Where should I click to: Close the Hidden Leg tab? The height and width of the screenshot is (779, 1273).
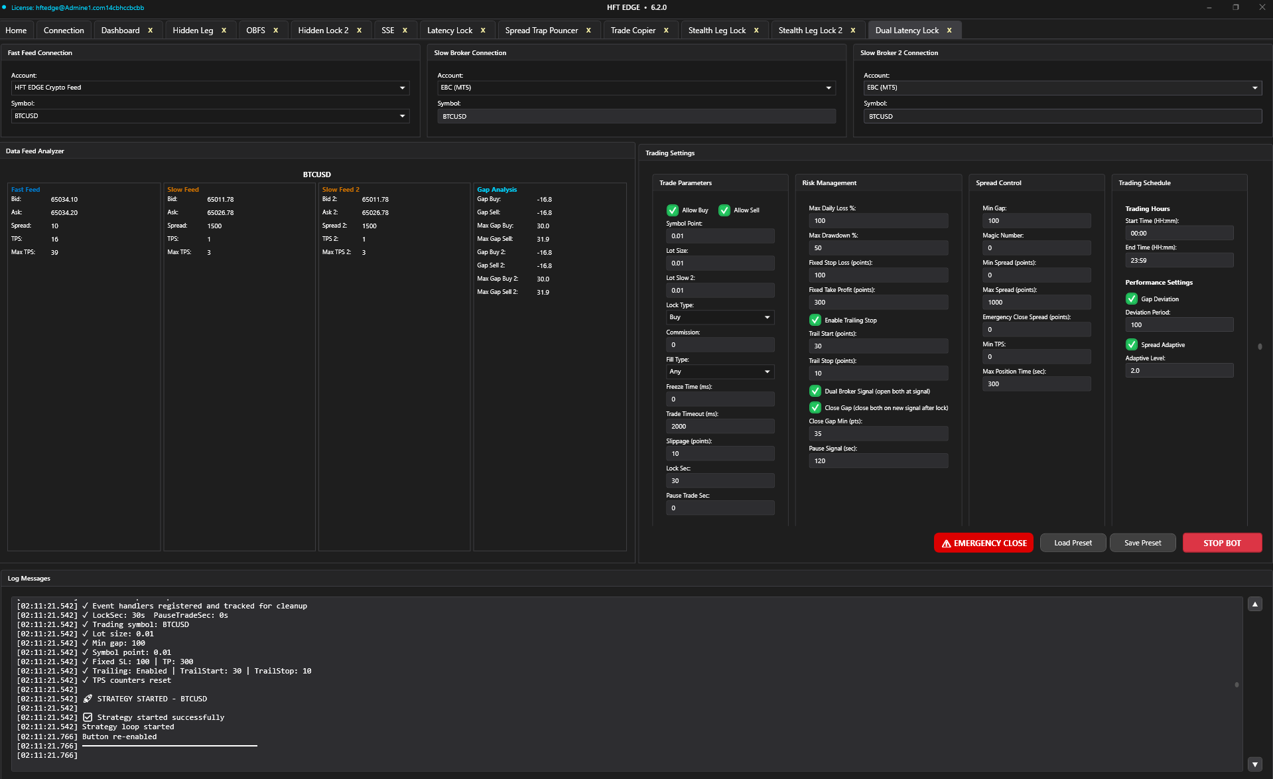click(x=224, y=31)
